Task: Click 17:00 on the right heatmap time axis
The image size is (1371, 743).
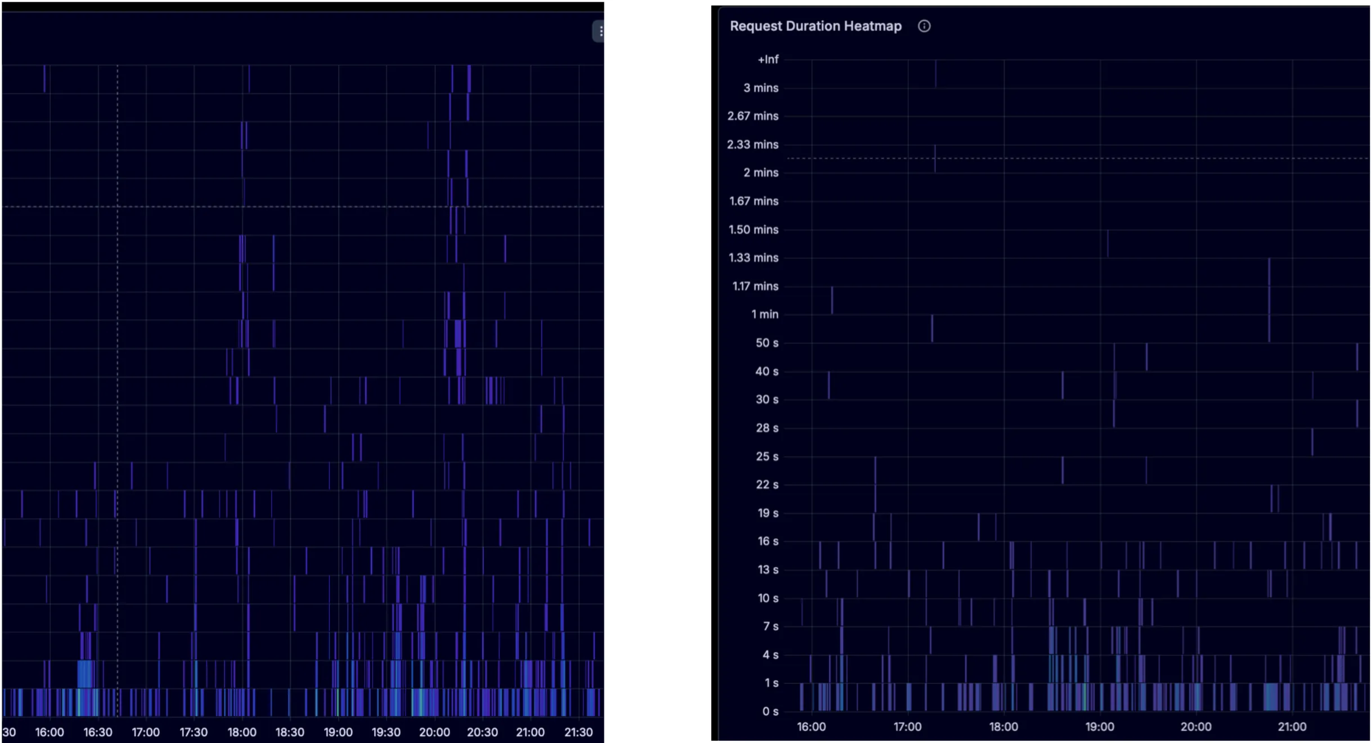Action: click(908, 727)
